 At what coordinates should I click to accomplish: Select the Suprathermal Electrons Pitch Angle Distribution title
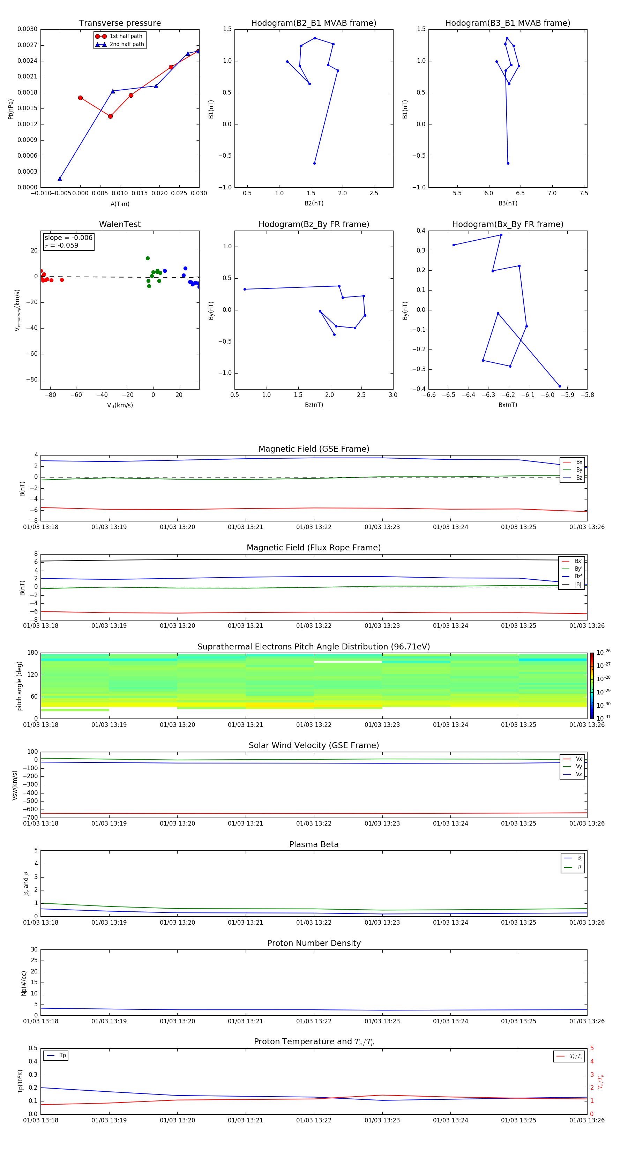314,647
